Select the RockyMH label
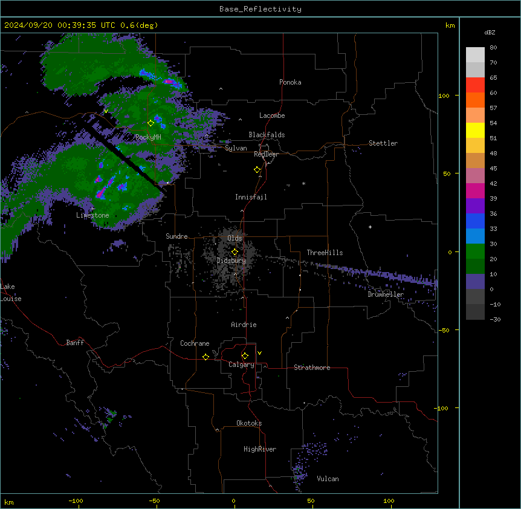 point(148,137)
